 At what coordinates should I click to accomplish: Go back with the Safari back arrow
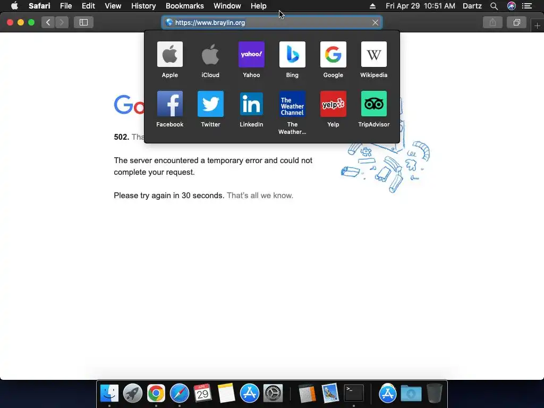pos(48,22)
